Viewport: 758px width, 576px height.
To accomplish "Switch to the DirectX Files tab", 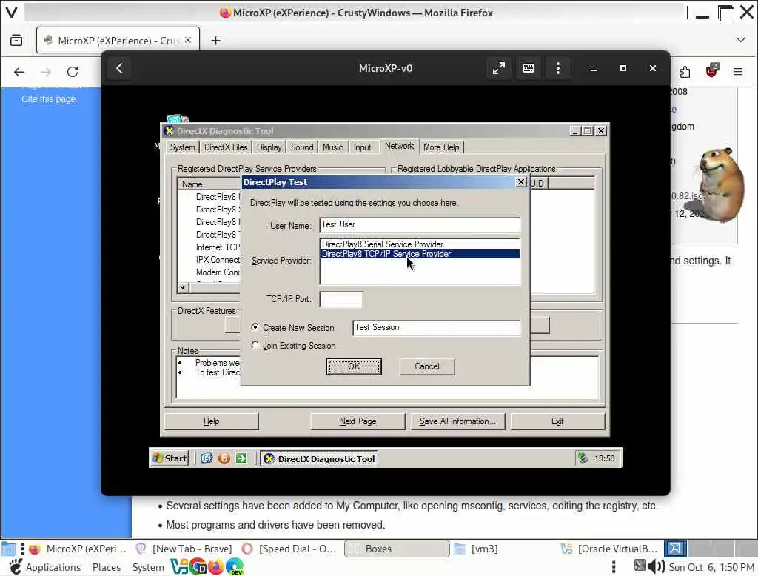I will tap(225, 147).
